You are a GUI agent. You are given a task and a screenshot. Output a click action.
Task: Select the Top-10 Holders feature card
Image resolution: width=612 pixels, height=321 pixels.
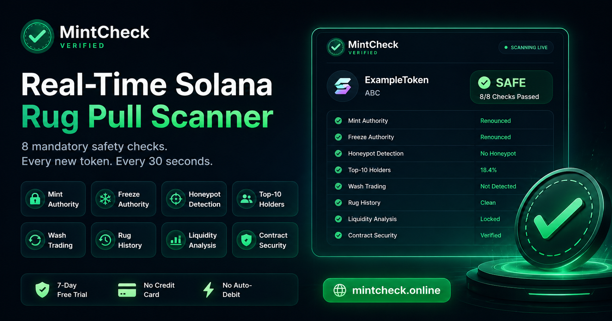[265, 199]
